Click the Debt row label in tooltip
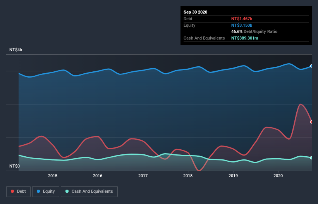This screenshot has width=318, height=204. [x=188, y=19]
